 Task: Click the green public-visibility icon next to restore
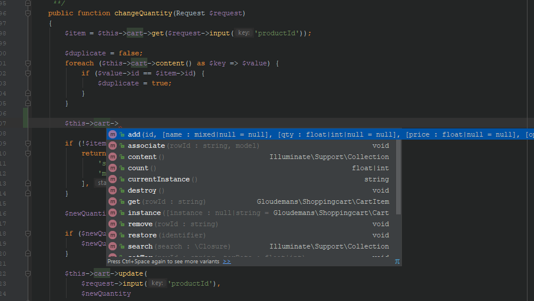[x=122, y=236]
